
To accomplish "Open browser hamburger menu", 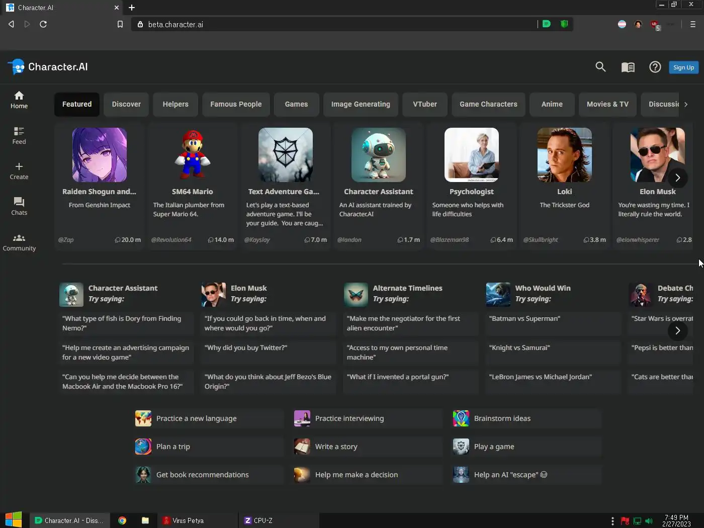I will [x=692, y=24].
